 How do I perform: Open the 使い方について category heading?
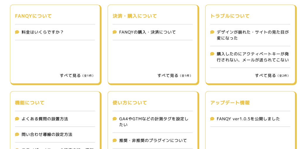130,103
